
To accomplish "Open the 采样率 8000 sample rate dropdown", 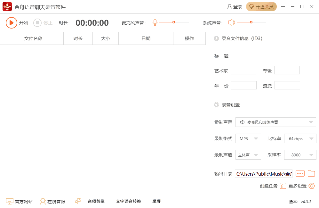I will click(x=300, y=155).
